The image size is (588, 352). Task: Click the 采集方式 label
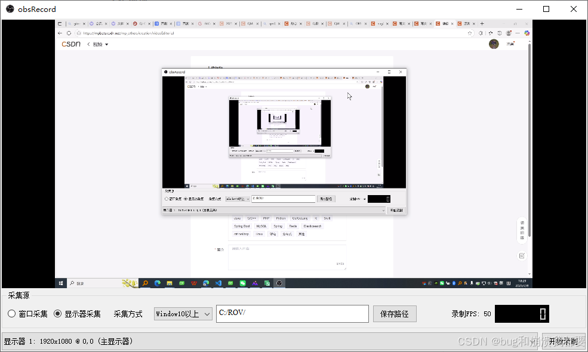128,314
